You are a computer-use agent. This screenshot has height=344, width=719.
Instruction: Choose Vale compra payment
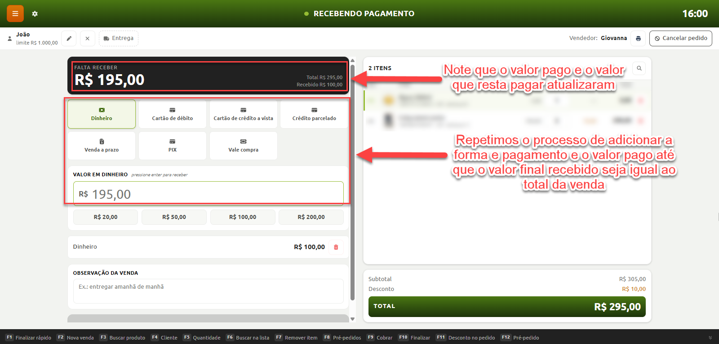click(x=243, y=146)
